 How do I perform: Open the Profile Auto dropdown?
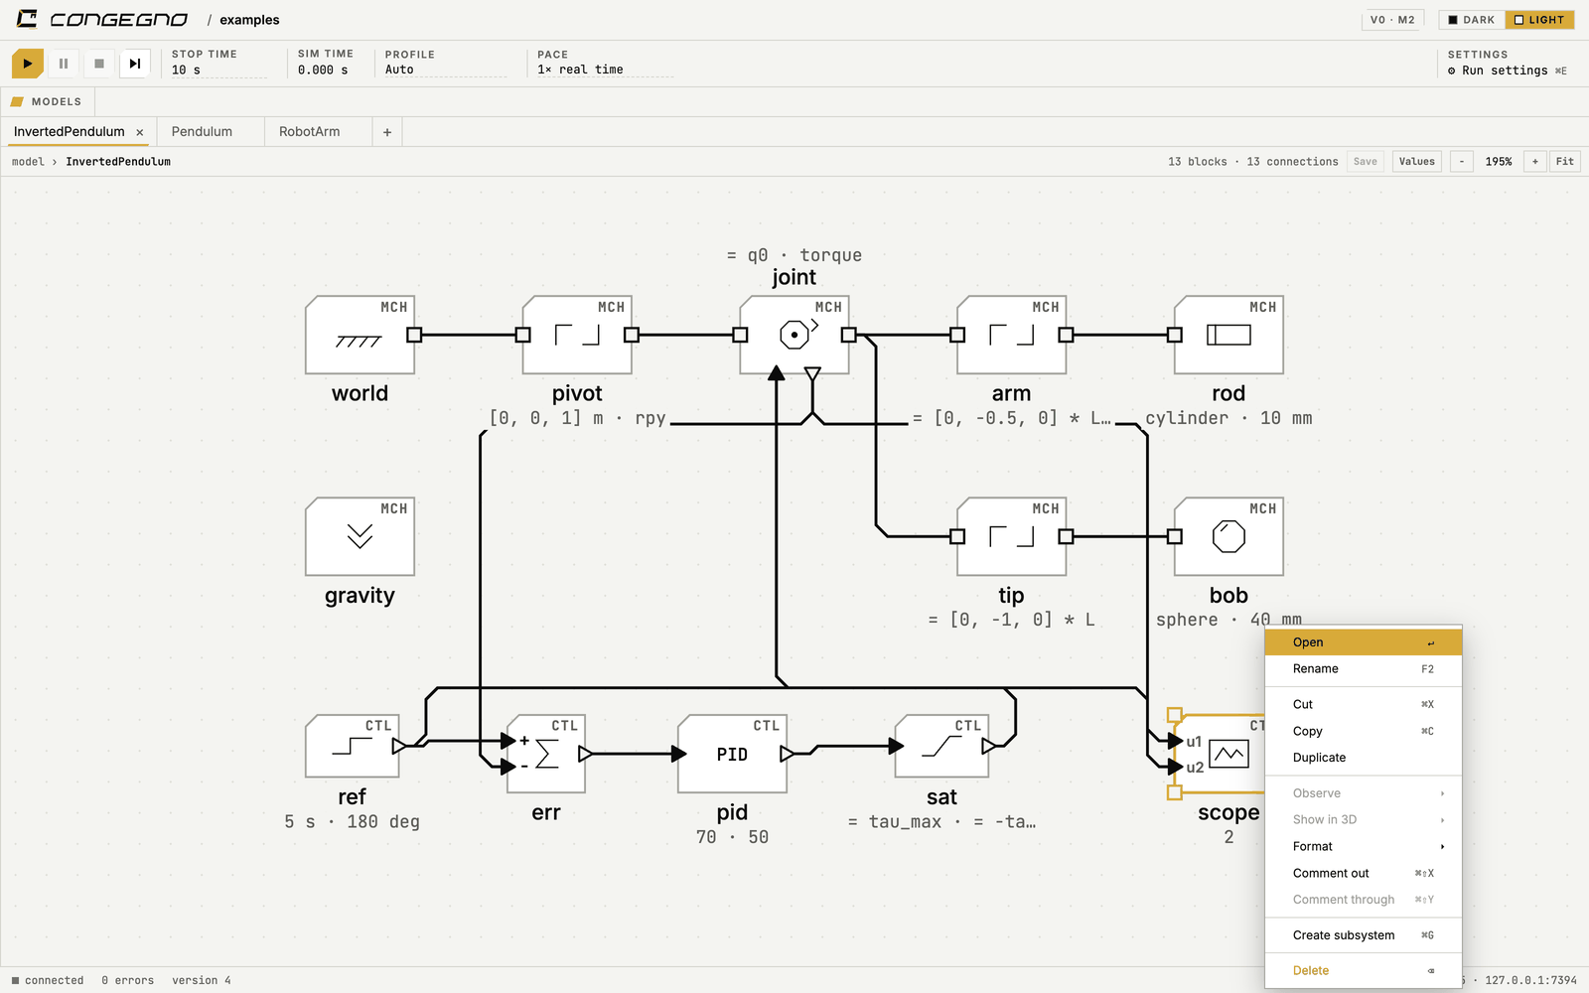tap(445, 70)
